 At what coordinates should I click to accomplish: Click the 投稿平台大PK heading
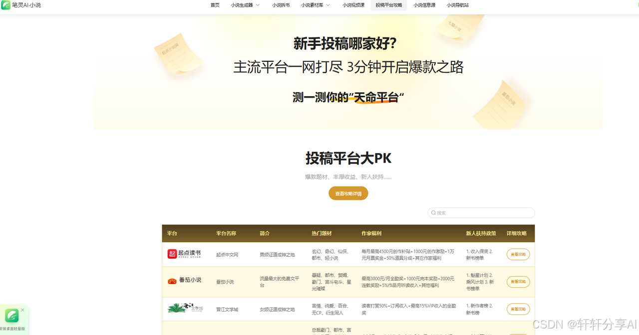(x=348, y=159)
